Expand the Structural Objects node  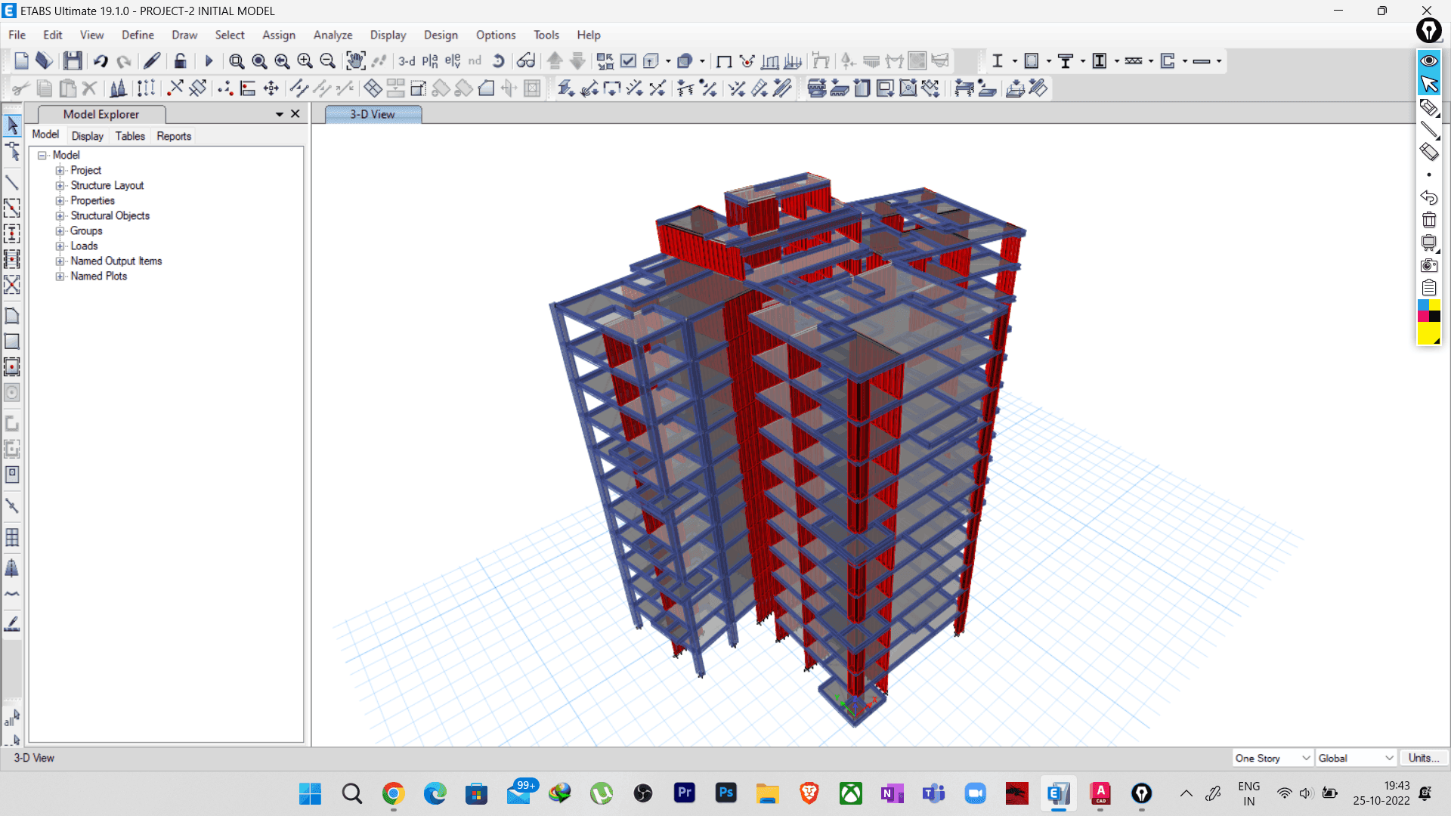coord(60,215)
